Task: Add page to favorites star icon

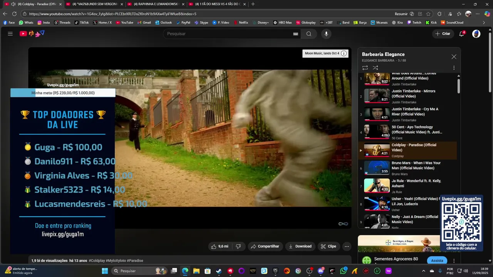Action: pyautogui.click(x=428, y=14)
